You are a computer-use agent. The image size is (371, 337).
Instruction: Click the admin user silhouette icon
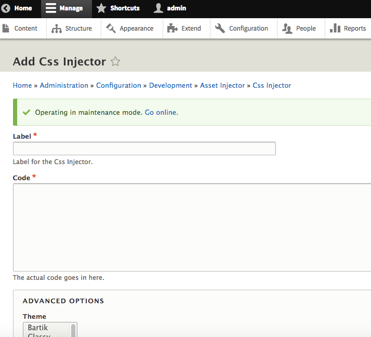[x=158, y=8]
